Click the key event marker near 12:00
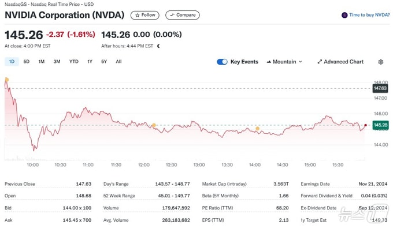Image resolution: width=393 pixels, height=228 pixels. 154,125
